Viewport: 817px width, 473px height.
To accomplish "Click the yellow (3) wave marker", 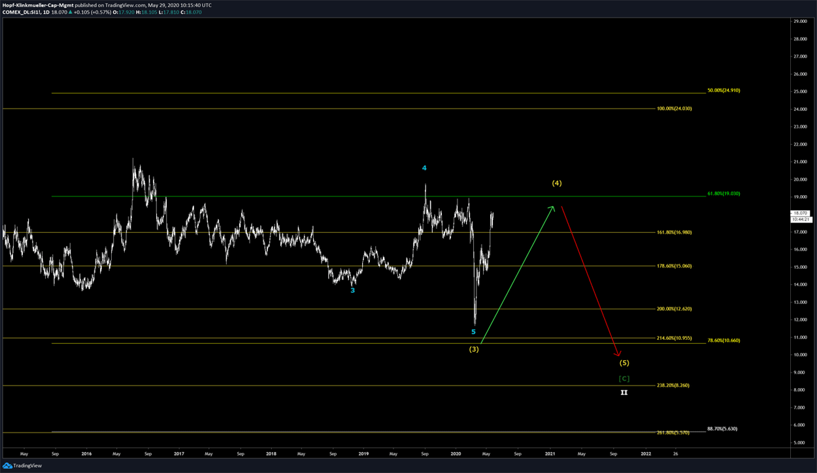I will click(474, 350).
